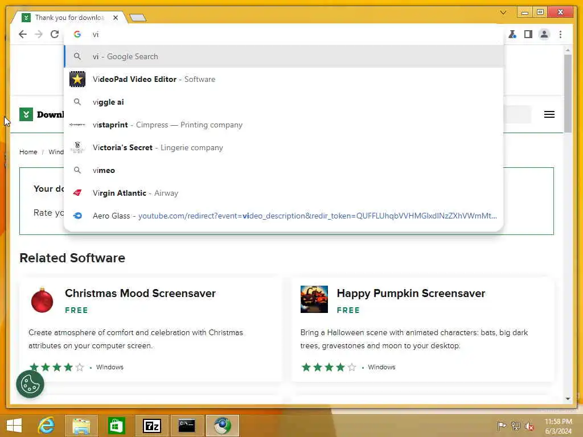Open the Chrome three-dot menu

point(560,34)
